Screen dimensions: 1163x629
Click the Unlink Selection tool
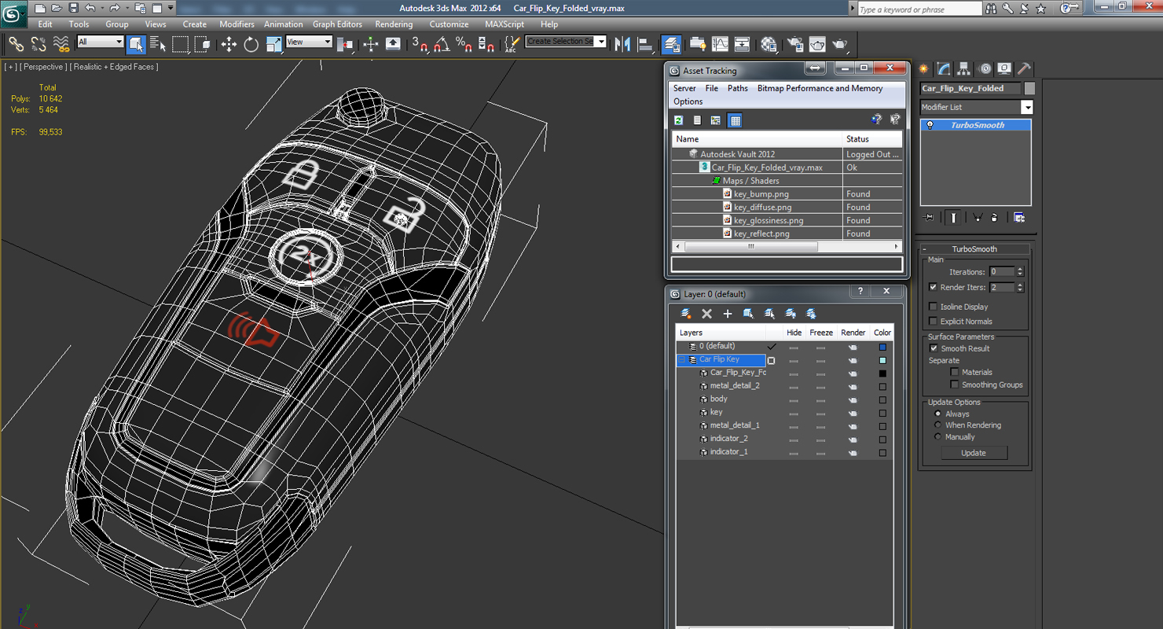[x=38, y=44]
